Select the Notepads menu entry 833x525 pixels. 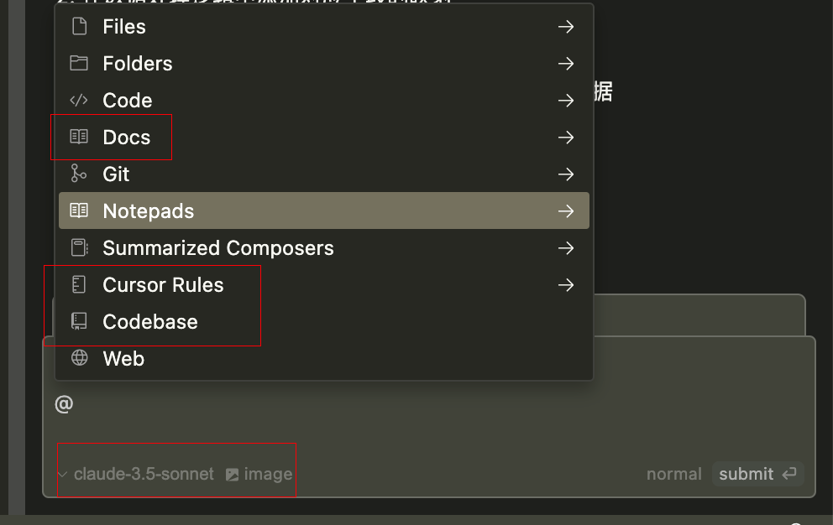[x=324, y=211]
